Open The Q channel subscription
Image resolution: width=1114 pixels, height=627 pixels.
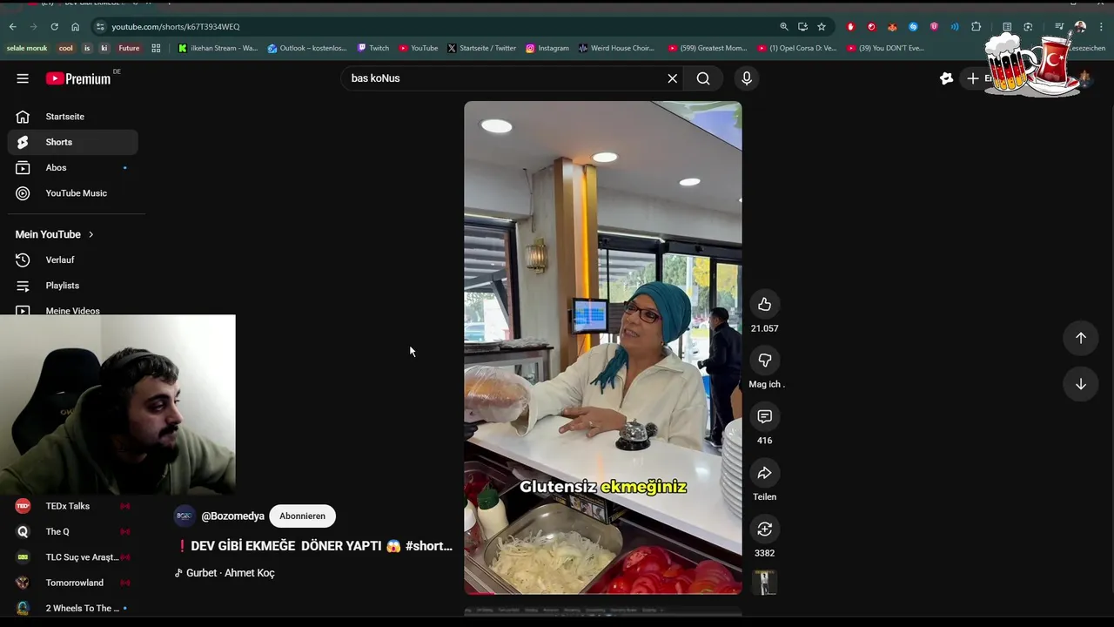73,531
